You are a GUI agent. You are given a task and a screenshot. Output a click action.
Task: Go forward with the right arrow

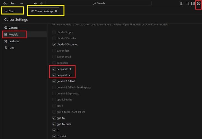pos(41,4)
